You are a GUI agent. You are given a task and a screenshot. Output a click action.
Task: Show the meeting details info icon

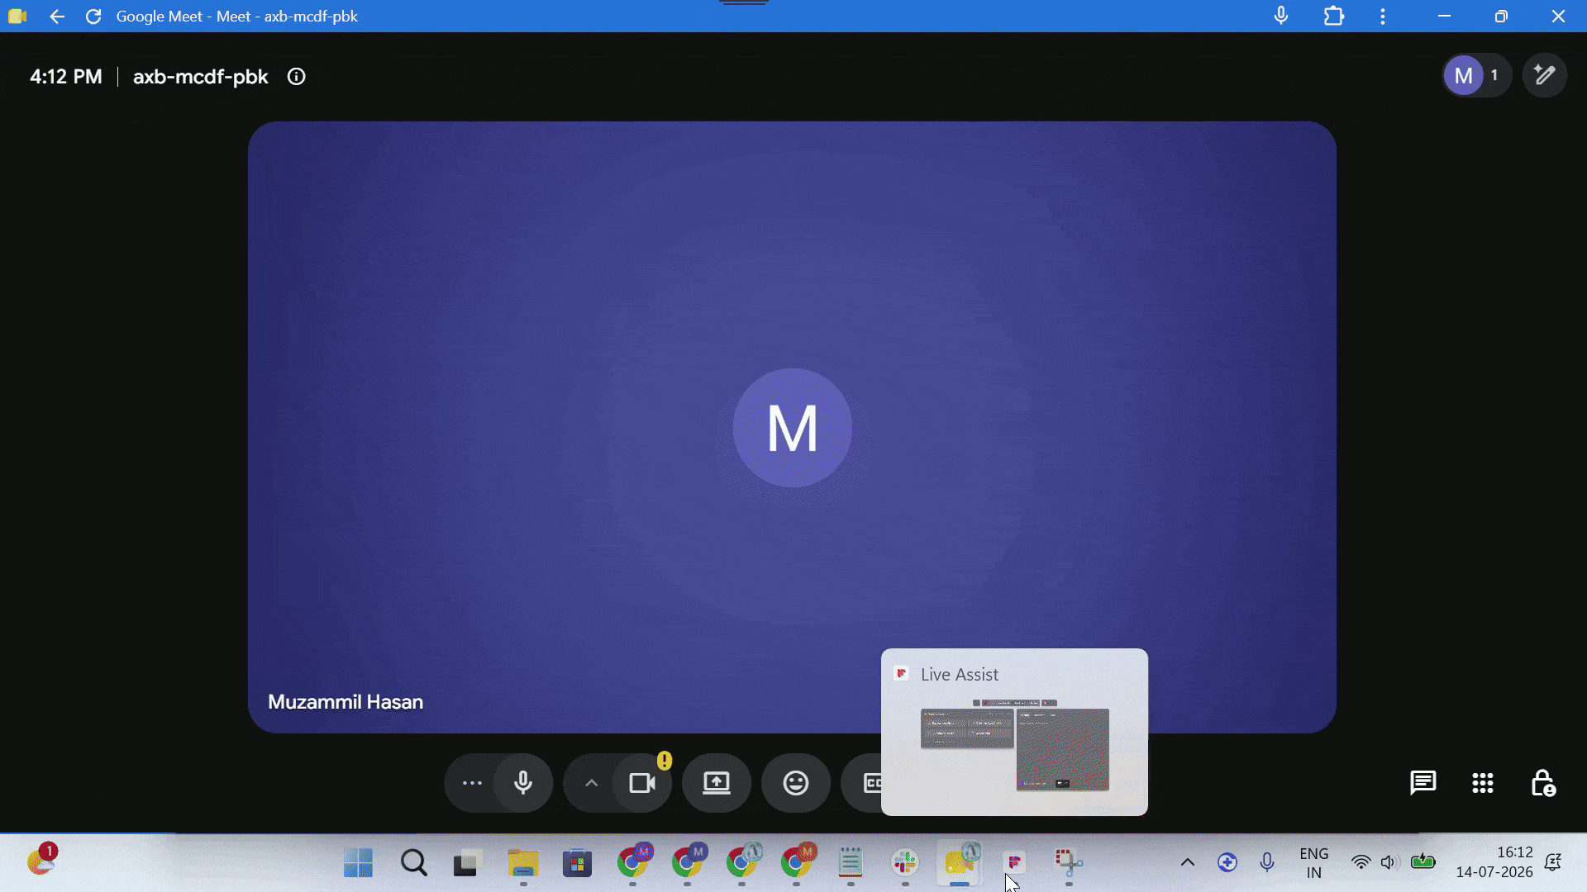296,77
